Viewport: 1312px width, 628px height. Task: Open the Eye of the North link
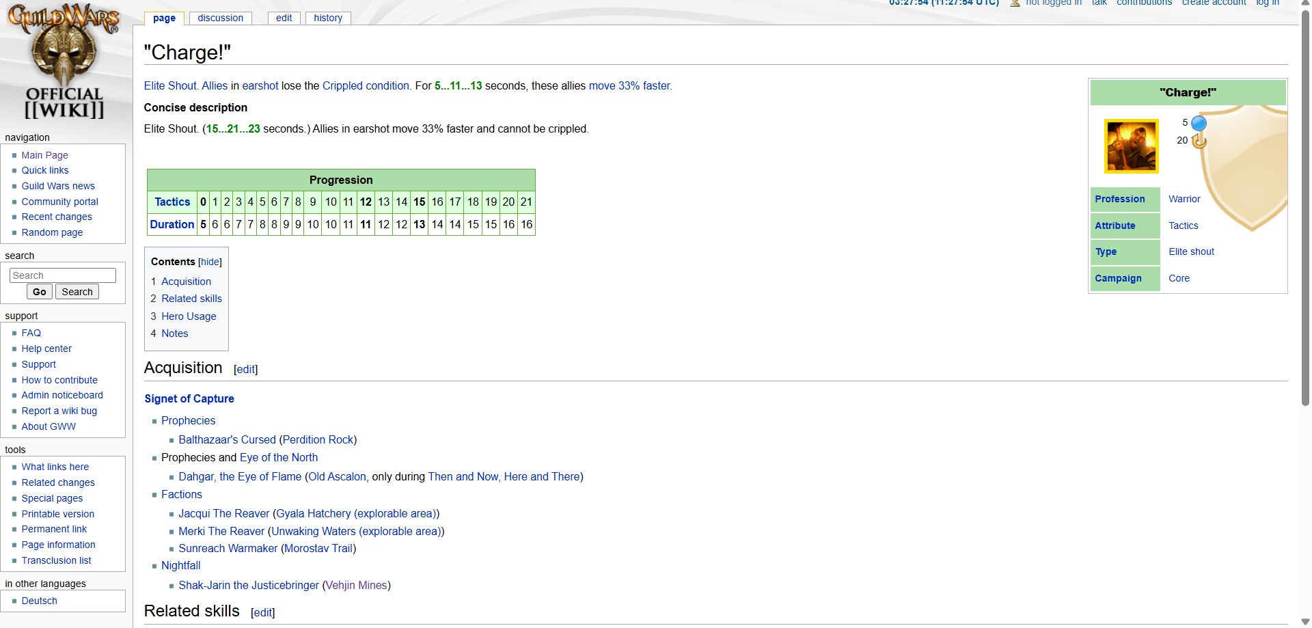[279, 457]
